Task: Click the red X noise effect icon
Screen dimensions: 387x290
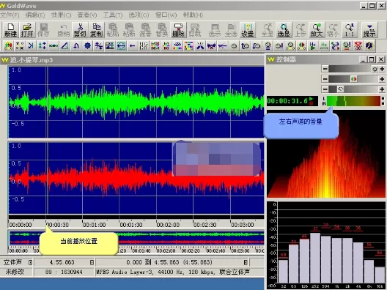Action: [x=358, y=46]
